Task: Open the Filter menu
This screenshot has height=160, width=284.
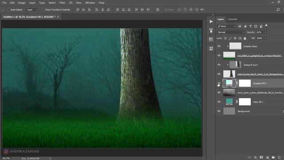Action: (x=62, y=3)
